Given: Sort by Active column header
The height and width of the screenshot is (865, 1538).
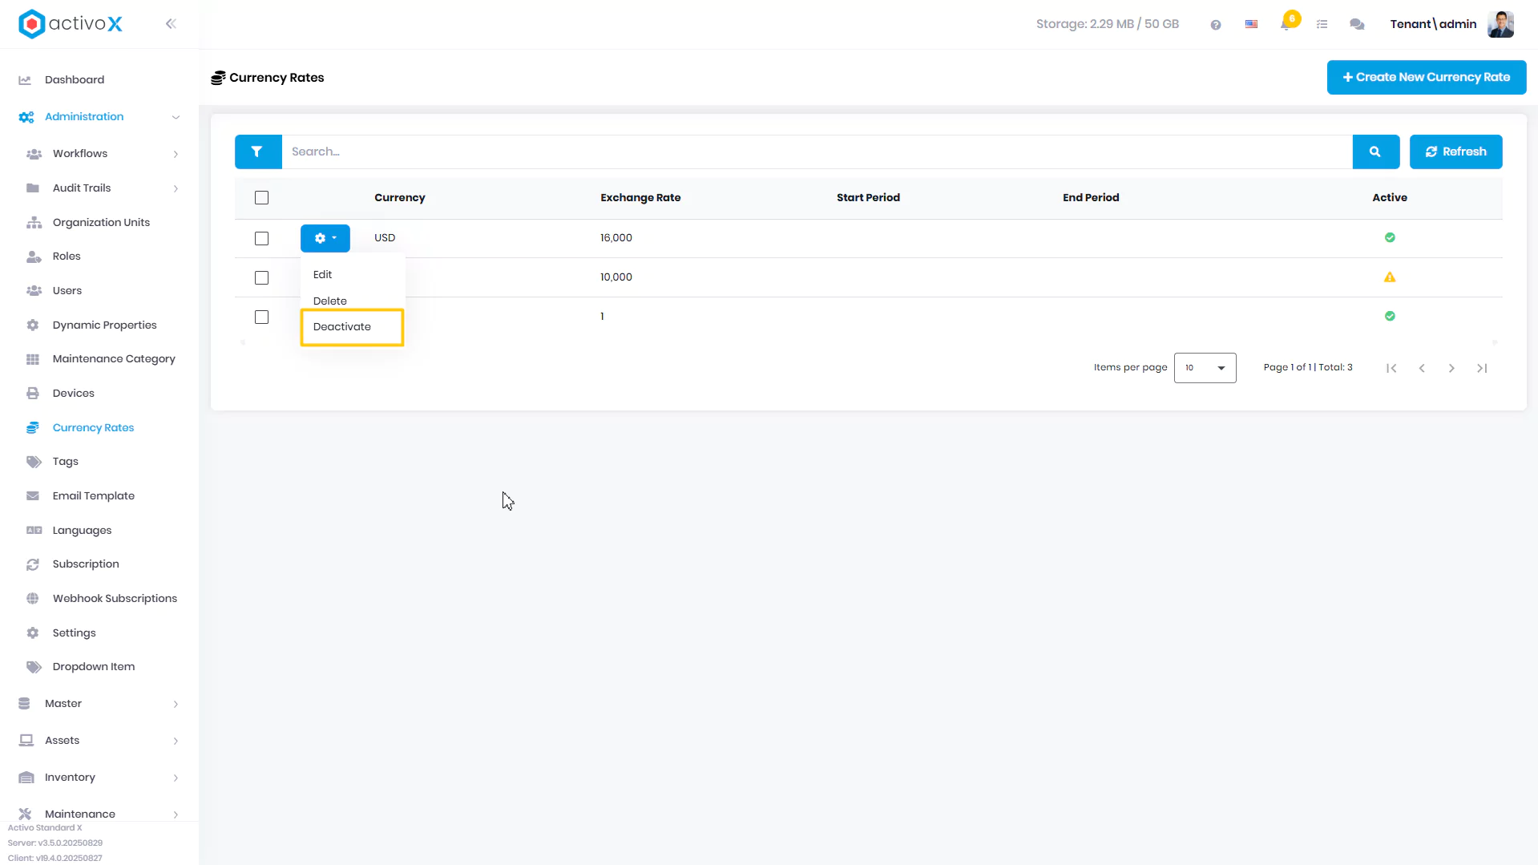Looking at the screenshot, I should [x=1390, y=198].
